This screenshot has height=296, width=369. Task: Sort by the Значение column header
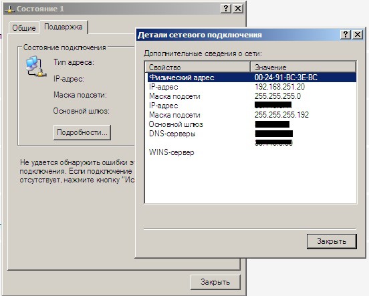pyautogui.click(x=303, y=67)
